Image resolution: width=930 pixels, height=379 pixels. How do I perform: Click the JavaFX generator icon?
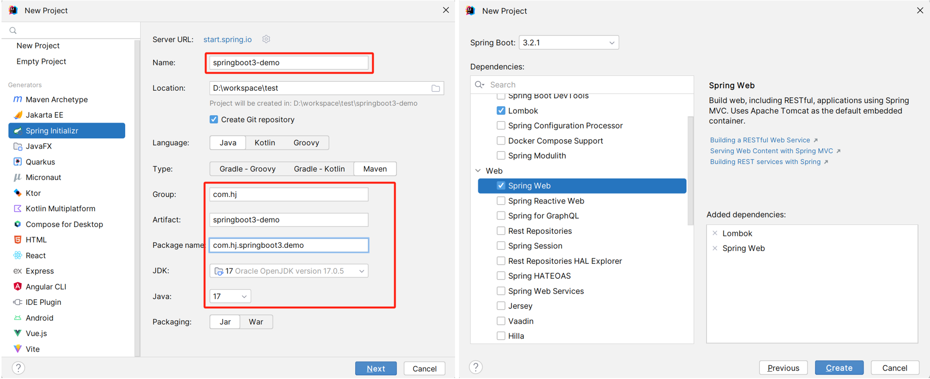point(17,146)
